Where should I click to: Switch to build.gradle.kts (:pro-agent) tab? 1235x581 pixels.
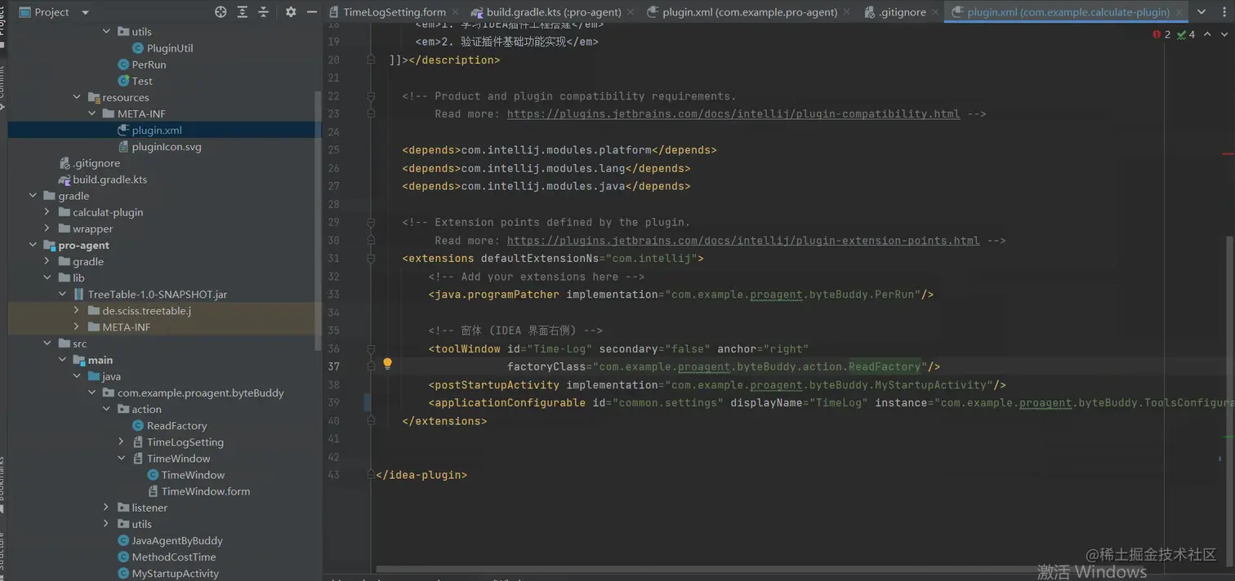tap(553, 12)
